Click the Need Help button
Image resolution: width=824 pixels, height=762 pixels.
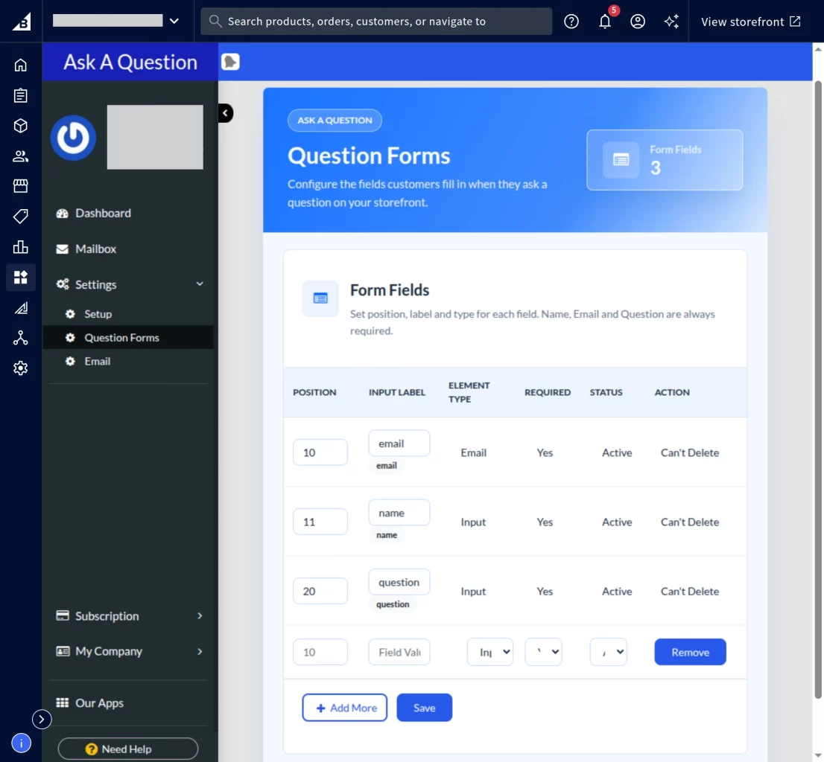pyautogui.click(x=127, y=749)
